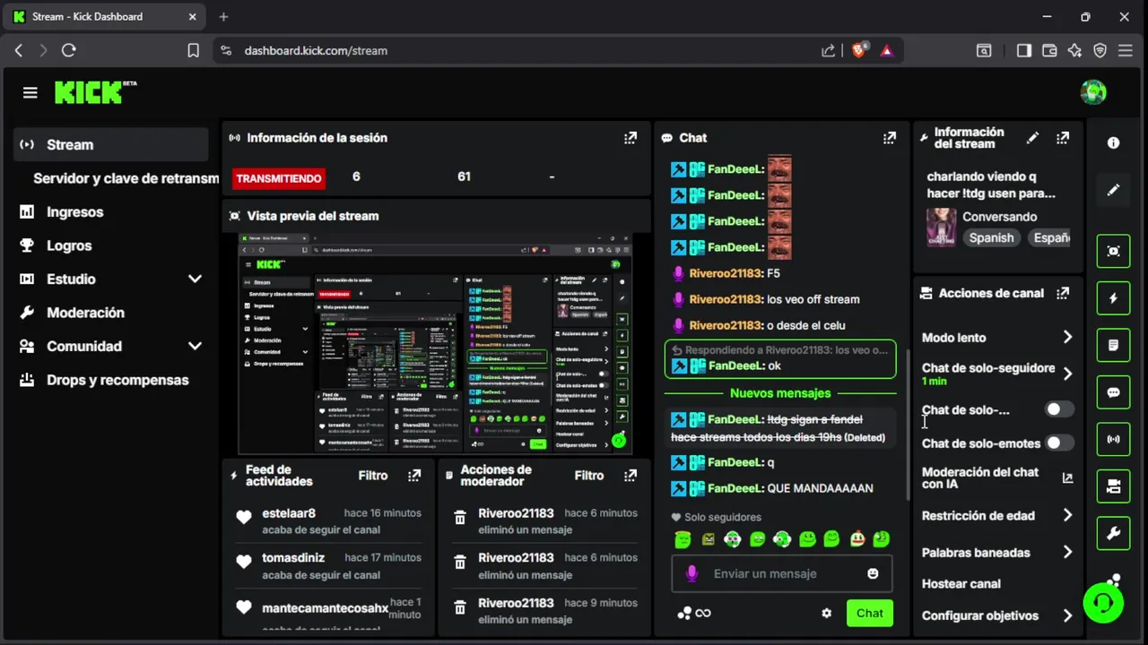Click mantecamantecosahx in activity feed
Screen dimensions: 1148x645
[x=325, y=608]
